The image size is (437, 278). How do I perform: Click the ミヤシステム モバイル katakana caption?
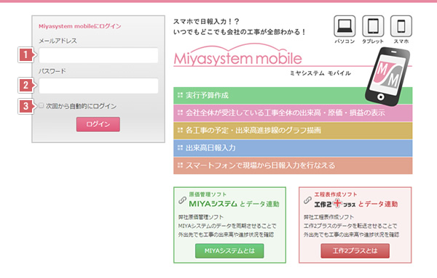coord(320,73)
